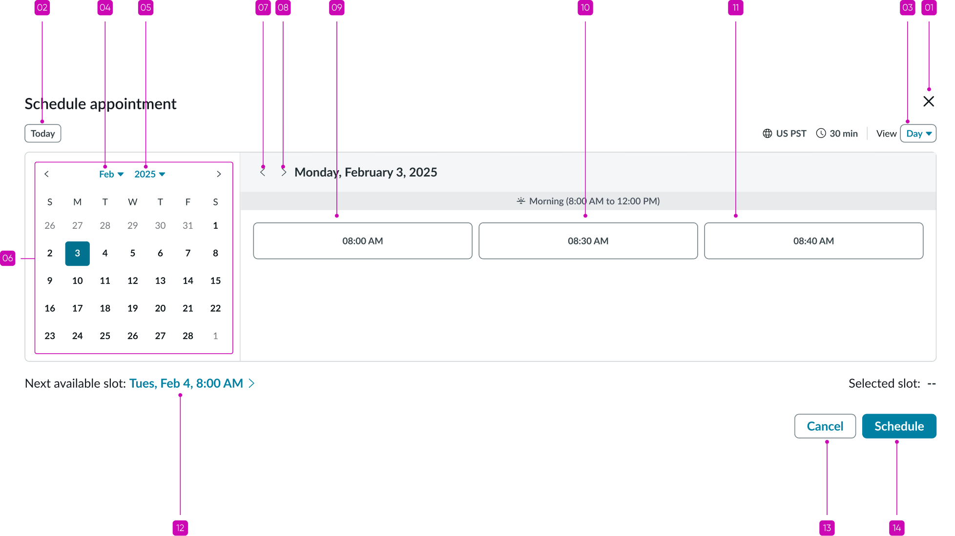This screenshot has height=536, width=955.
Task: Select the 08:30 AM time slot
Action: click(x=588, y=240)
